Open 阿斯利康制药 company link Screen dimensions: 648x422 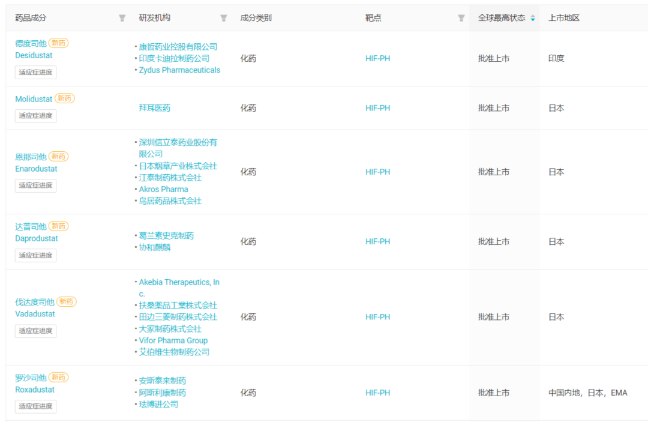tap(163, 393)
